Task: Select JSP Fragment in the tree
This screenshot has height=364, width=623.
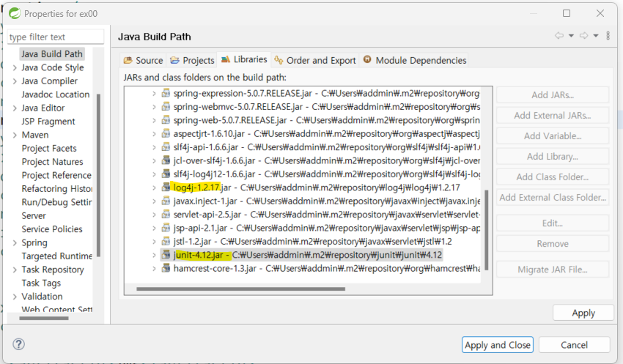Action: pyautogui.click(x=48, y=122)
